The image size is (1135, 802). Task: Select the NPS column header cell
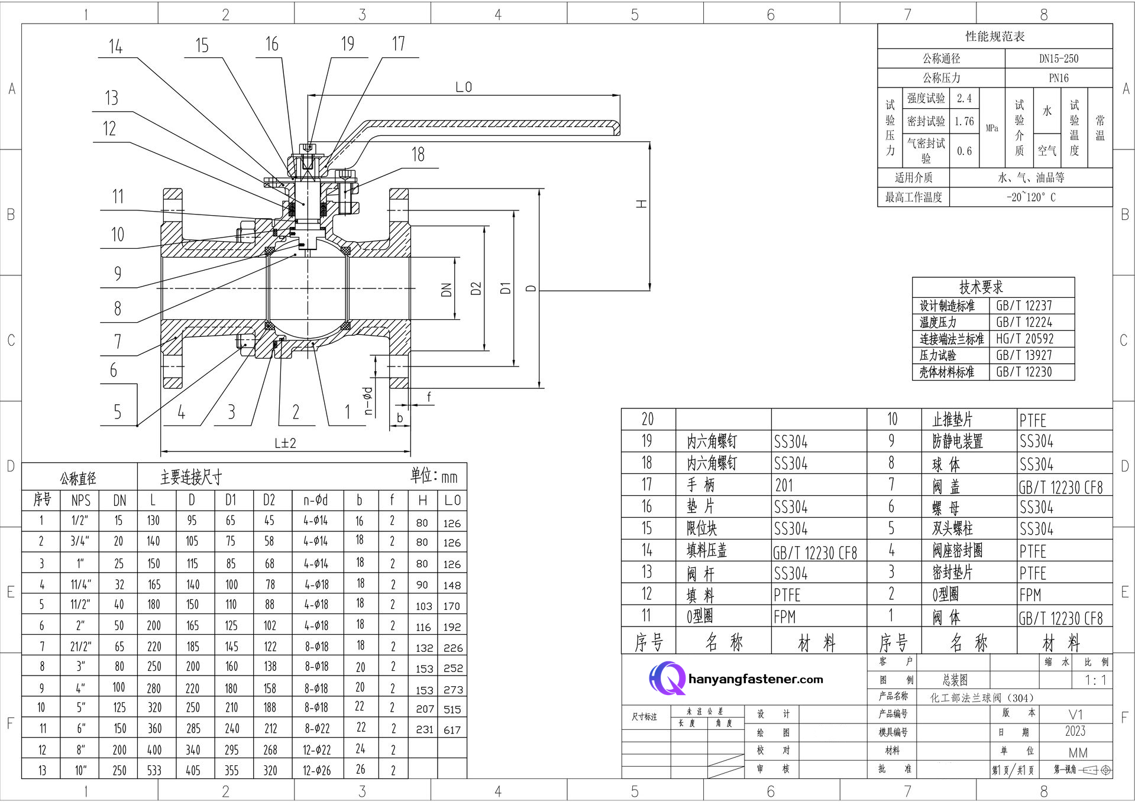tap(80, 501)
